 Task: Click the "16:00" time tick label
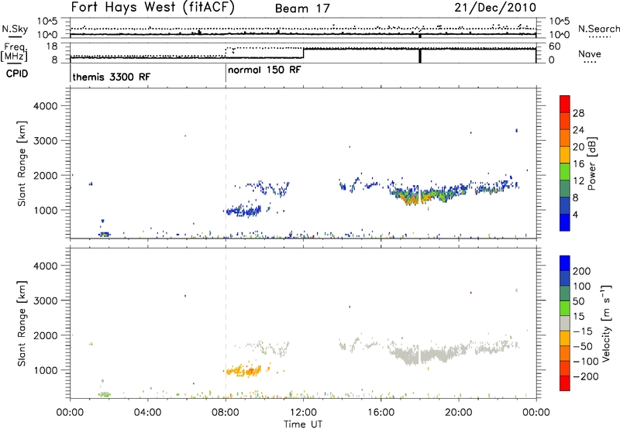[x=381, y=413]
